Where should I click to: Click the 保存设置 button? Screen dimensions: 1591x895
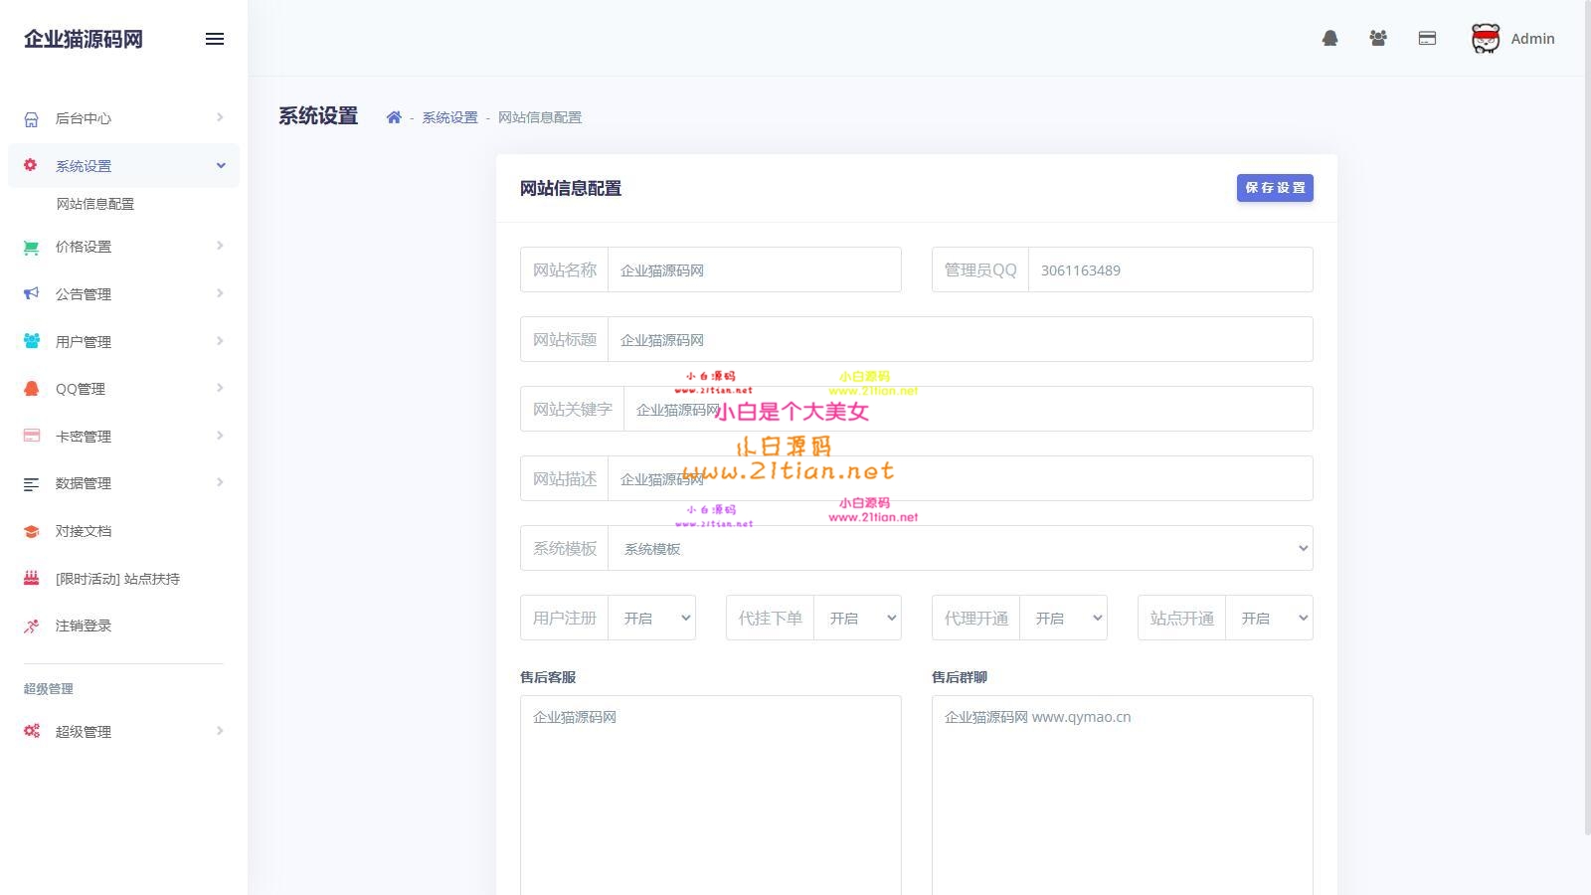(1275, 187)
